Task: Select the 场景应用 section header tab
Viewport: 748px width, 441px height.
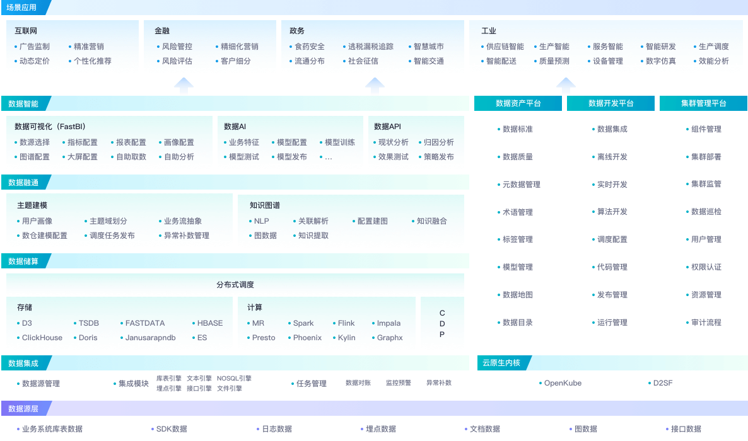Action: (22, 8)
